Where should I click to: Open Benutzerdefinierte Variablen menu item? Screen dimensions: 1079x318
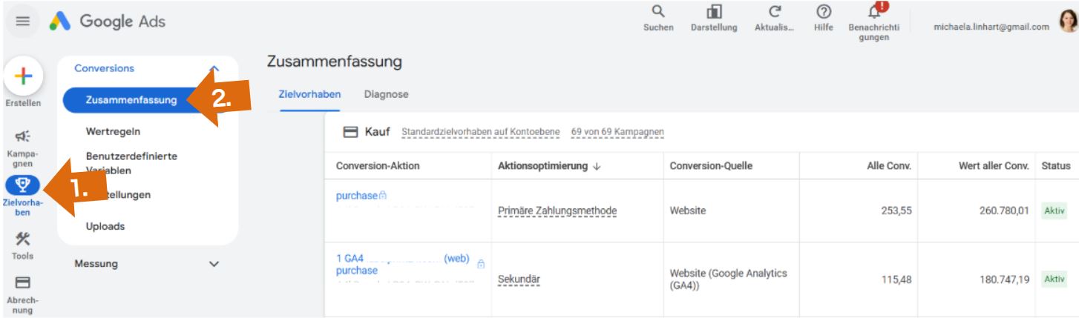[131, 163]
